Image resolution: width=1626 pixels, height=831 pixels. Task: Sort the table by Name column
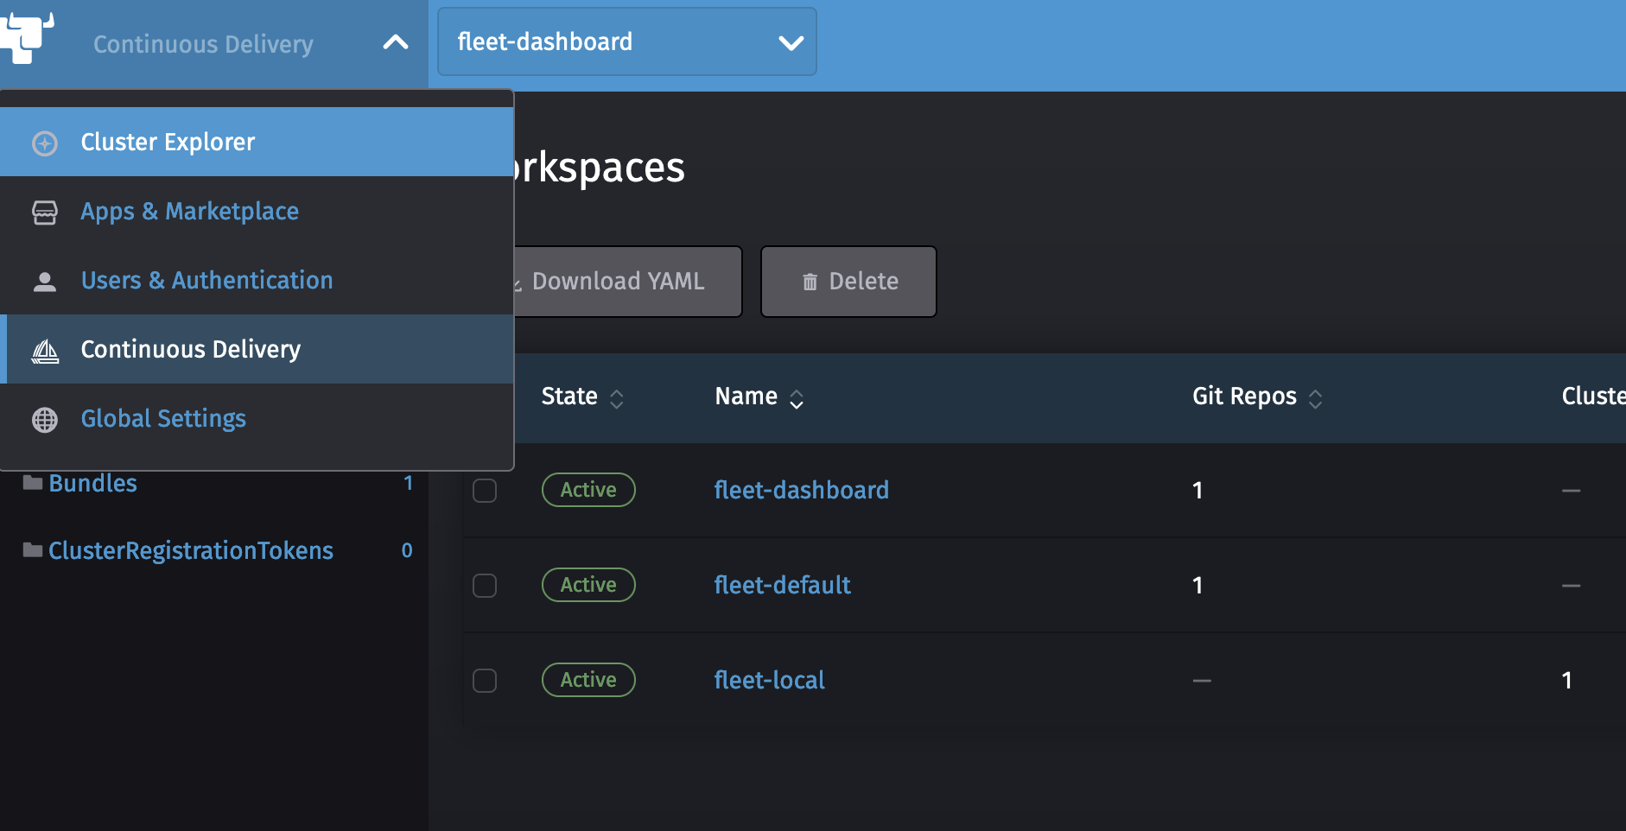pos(796,398)
